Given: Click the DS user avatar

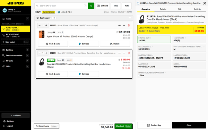Looking at the screenshot, I should coord(5,10).
